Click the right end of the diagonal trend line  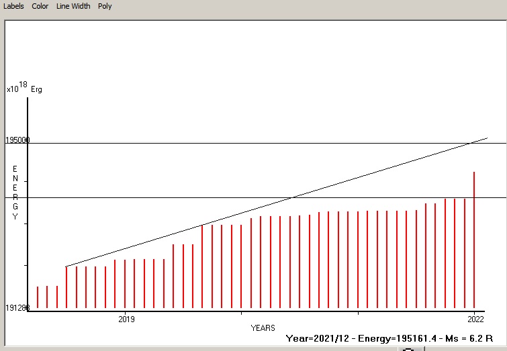pyautogui.click(x=487, y=138)
